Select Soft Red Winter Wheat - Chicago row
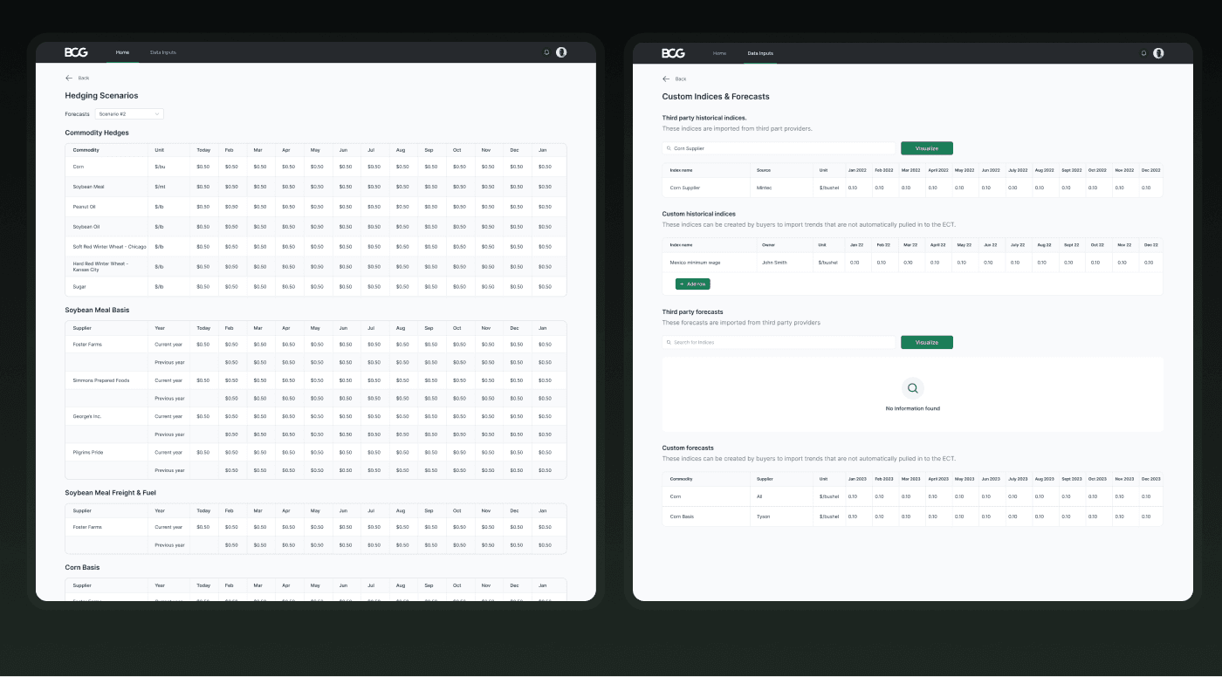Screen dimensions: 1222x677 point(316,246)
